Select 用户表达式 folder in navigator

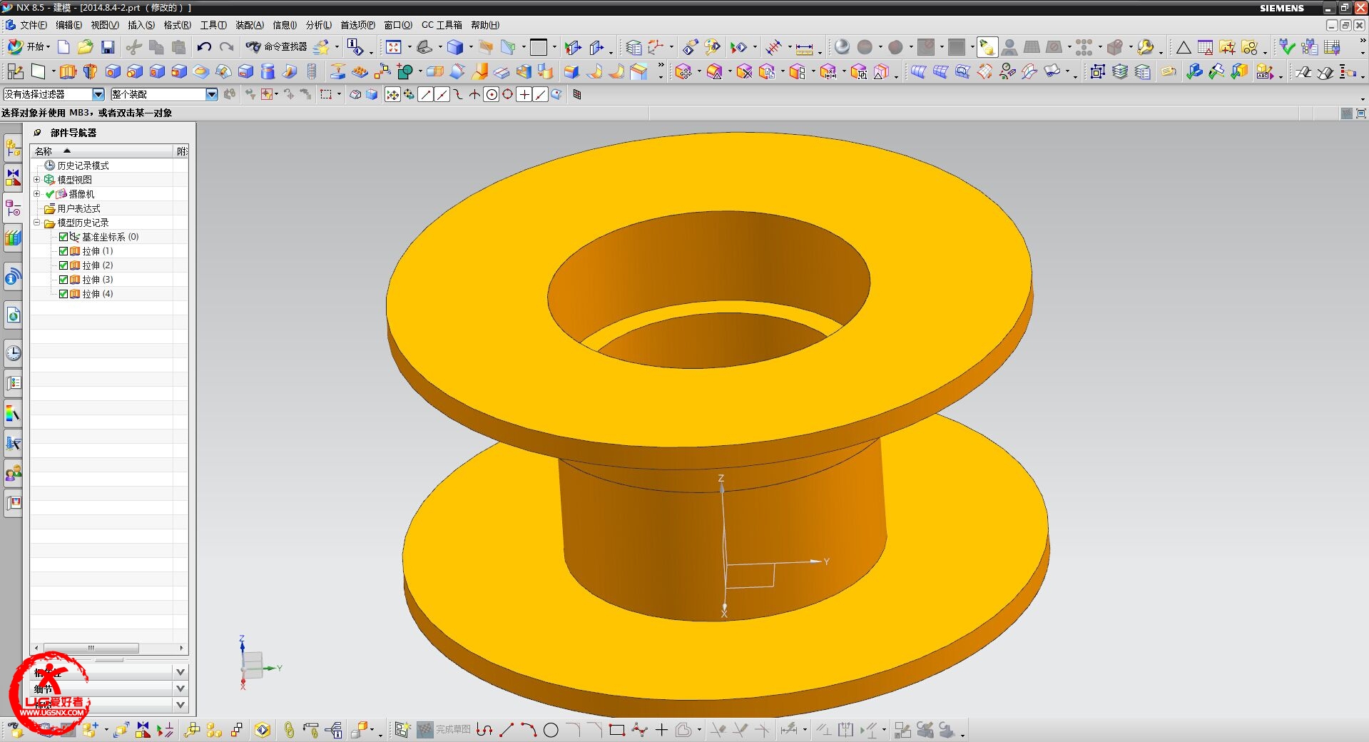pos(78,208)
